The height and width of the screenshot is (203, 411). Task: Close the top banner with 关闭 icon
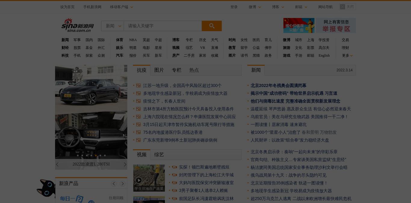click(347, 7)
